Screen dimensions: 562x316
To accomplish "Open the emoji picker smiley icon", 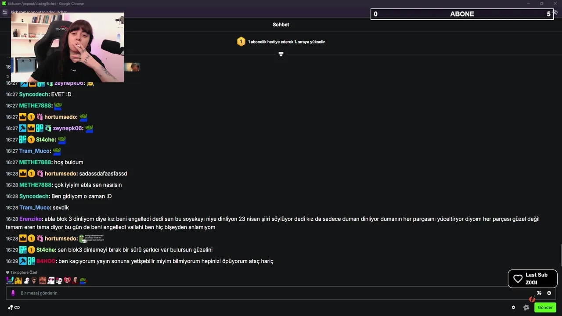I will click(549, 293).
